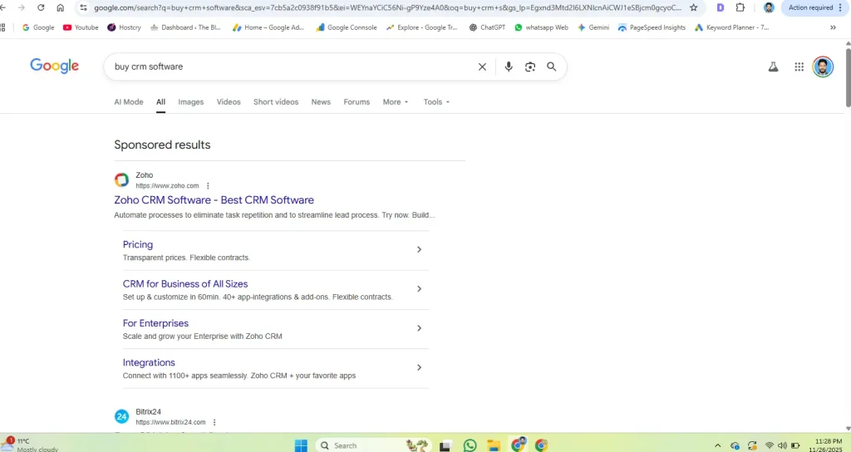Switch to Images tab

click(x=191, y=102)
